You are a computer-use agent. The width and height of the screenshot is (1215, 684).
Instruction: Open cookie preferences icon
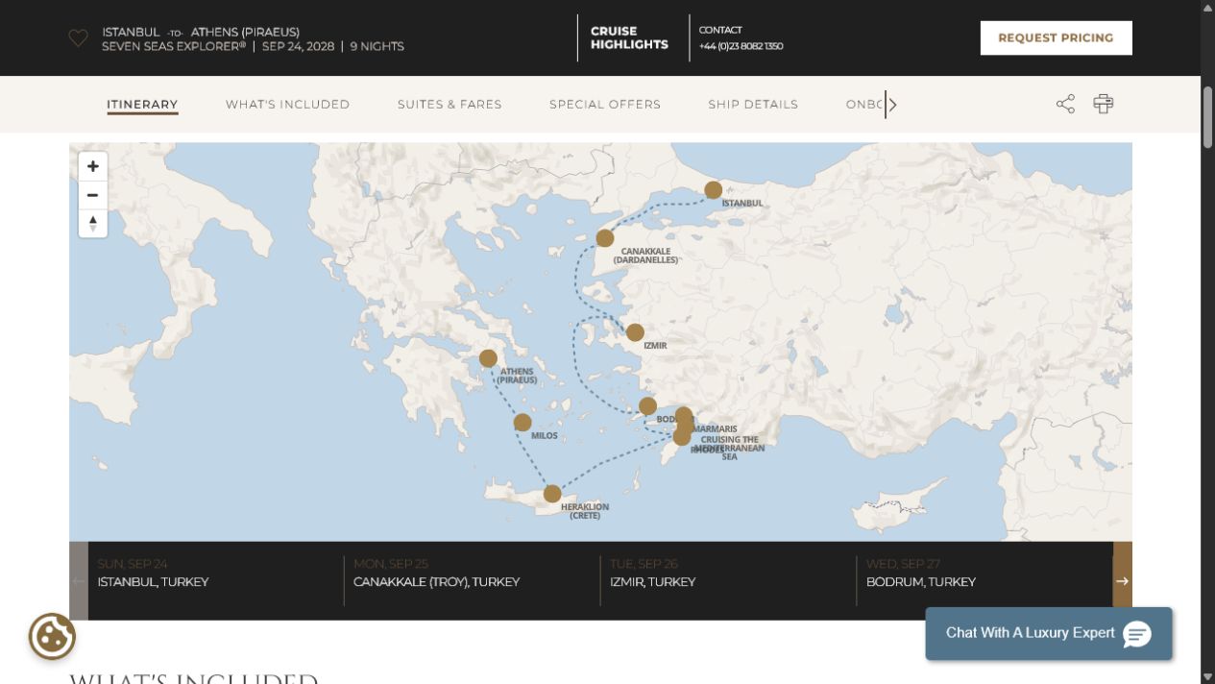click(52, 636)
